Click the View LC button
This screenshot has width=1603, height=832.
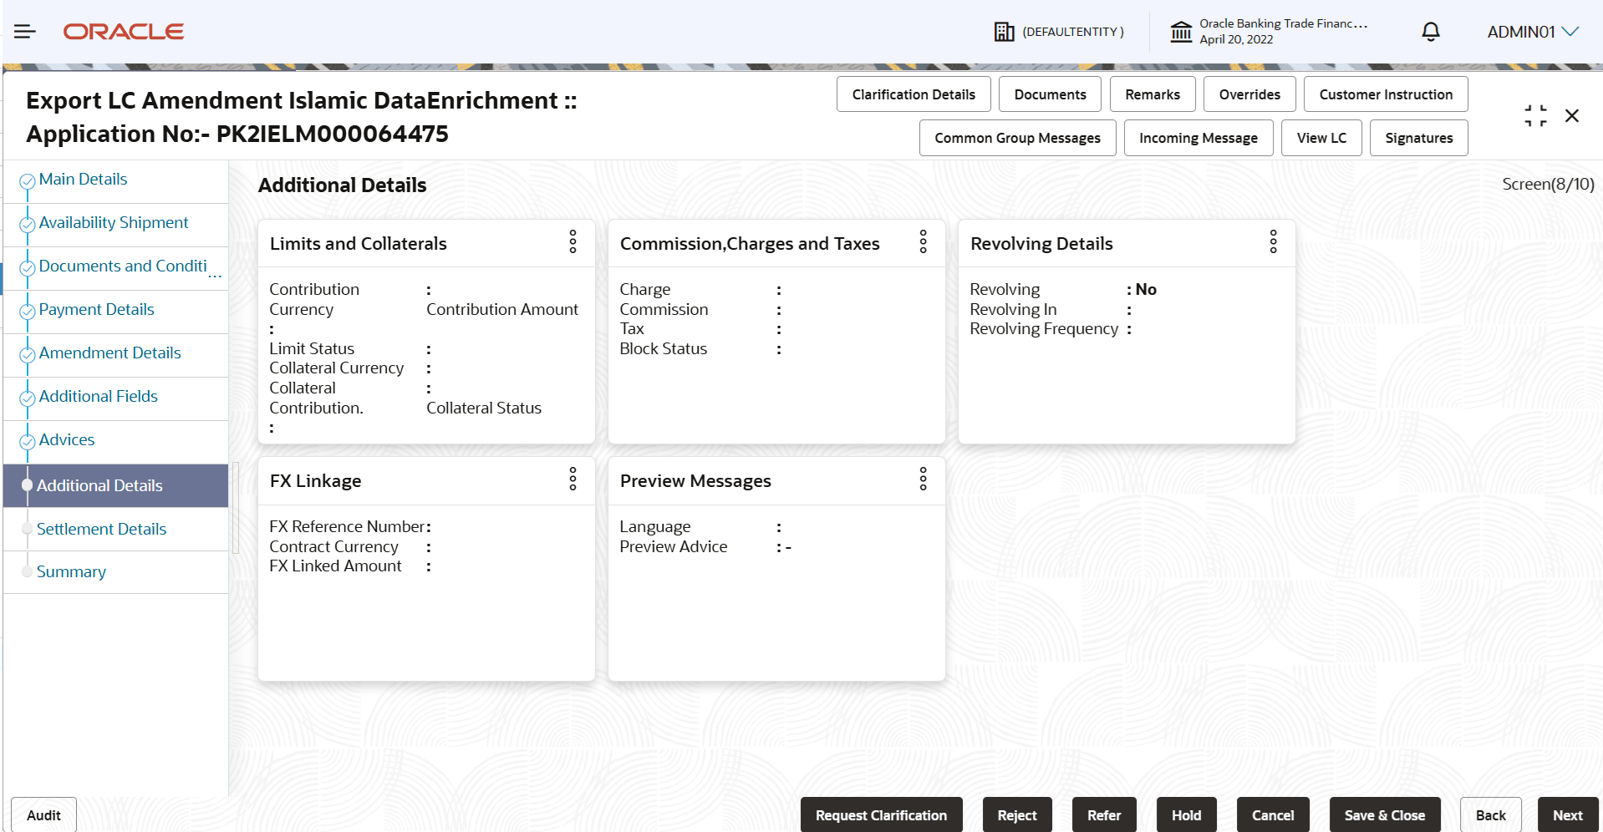1321,138
